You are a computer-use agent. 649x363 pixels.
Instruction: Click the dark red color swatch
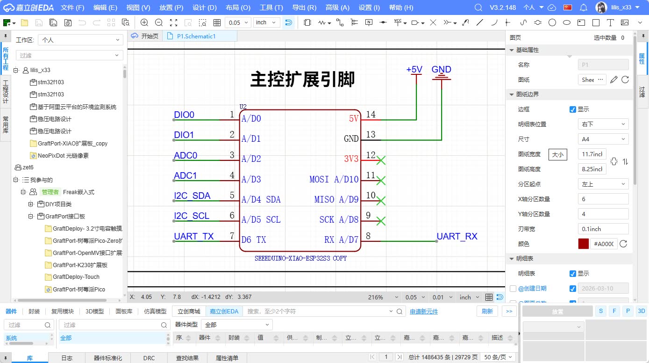(x=583, y=244)
